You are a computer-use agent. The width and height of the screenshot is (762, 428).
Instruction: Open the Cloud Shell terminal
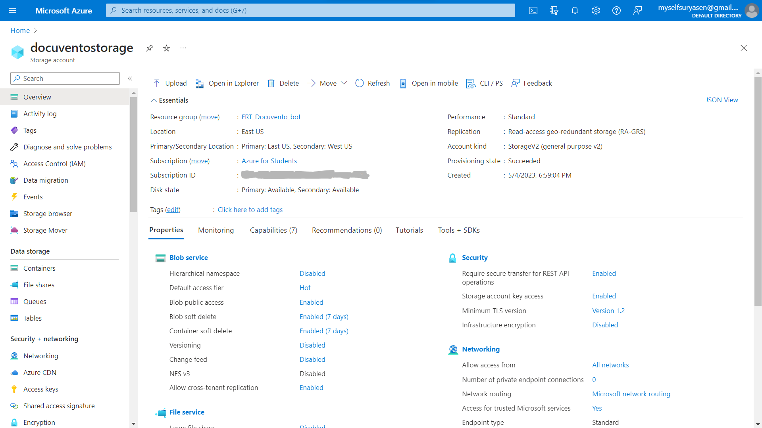point(533,11)
